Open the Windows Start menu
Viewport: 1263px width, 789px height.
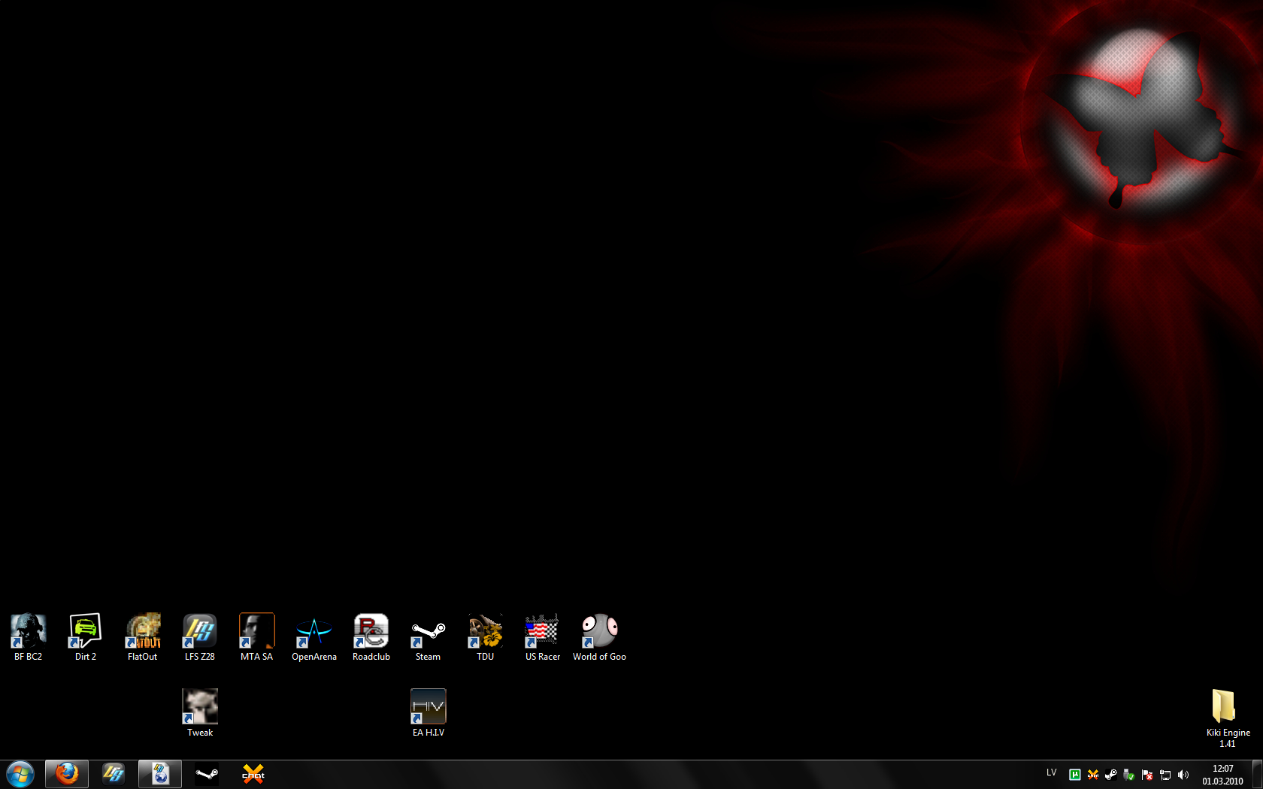point(20,774)
